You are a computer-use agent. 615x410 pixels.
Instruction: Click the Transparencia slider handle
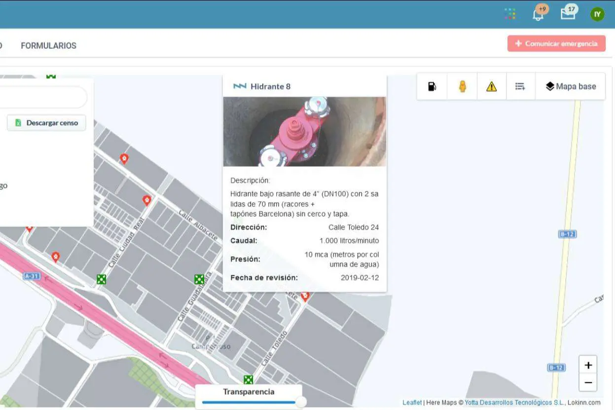pyautogui.click(x=300, y=402)
